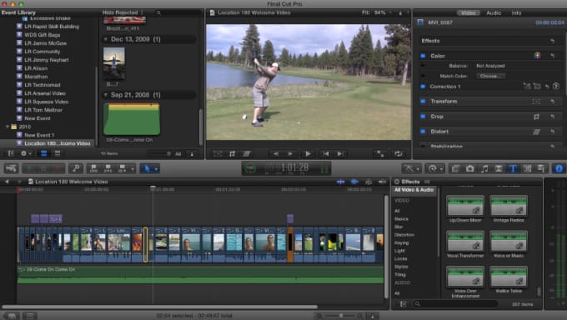
Task: Click the play button under viewer
Action: [x=308, y=154]
